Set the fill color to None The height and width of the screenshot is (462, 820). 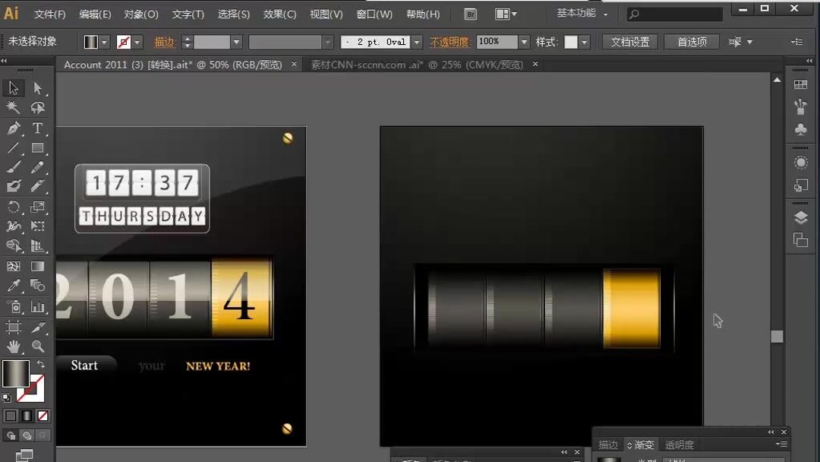pyautogui.click(x=42, y=416)
